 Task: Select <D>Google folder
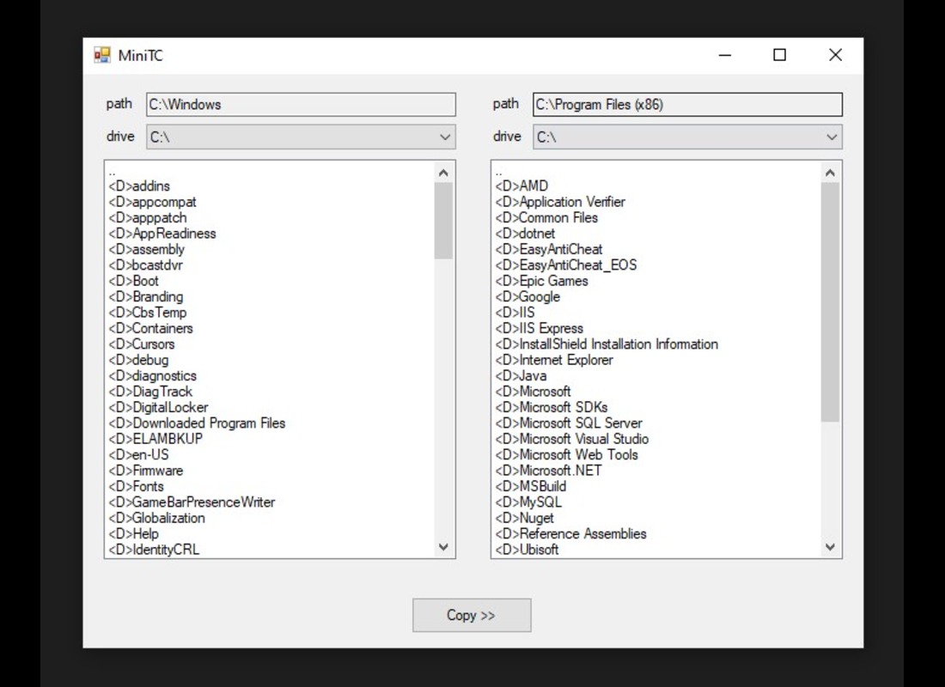pos(528,296)
